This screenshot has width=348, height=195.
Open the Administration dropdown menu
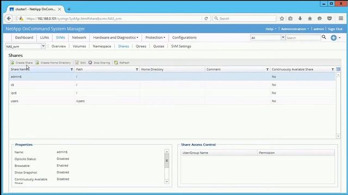click(x=295, y=29)
